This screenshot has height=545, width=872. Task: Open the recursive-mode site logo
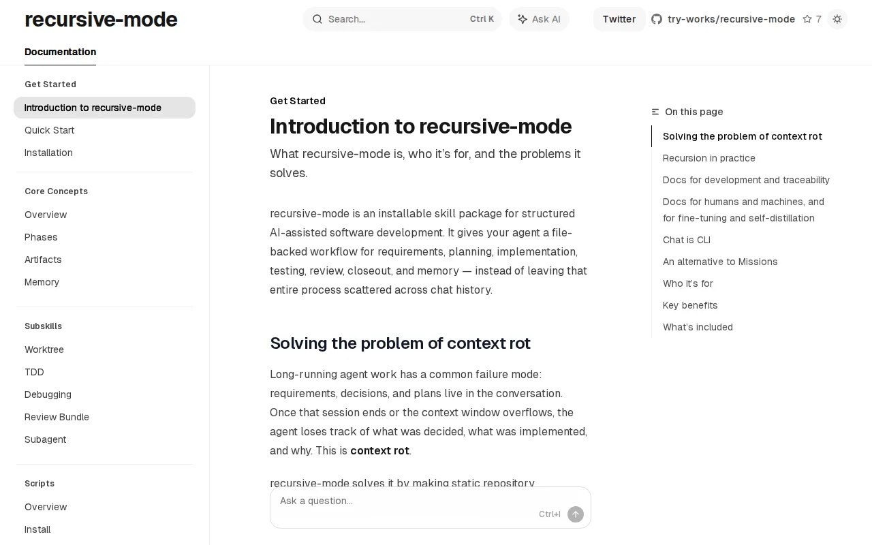101,19
